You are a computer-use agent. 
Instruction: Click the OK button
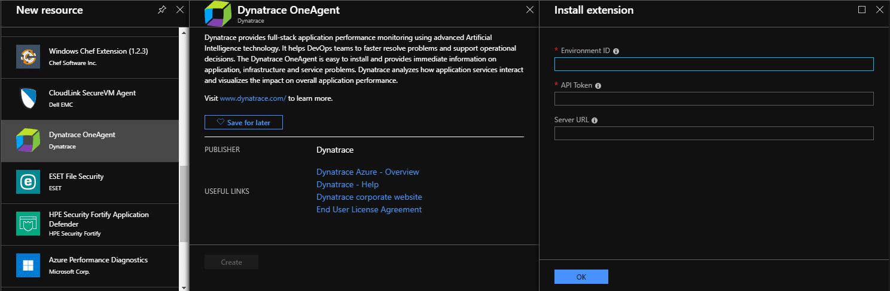[x=581, y=277]
